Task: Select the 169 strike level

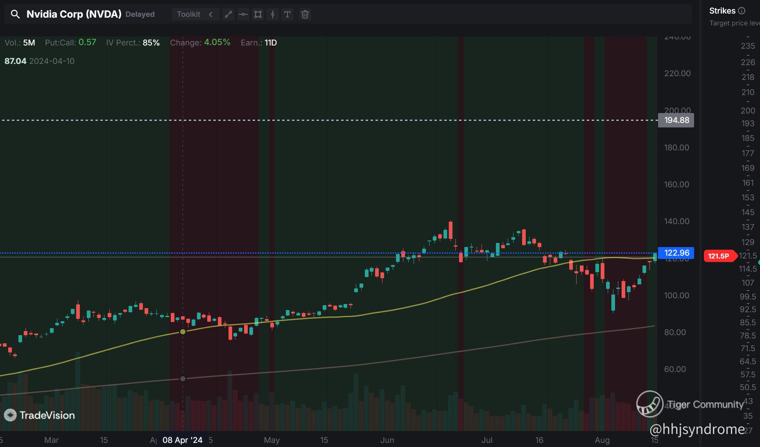Action: (x=748, y=168)
